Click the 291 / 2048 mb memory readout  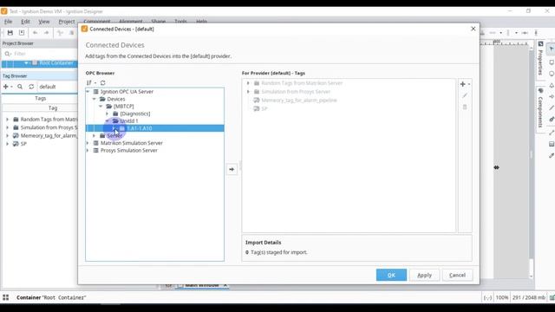529,297
